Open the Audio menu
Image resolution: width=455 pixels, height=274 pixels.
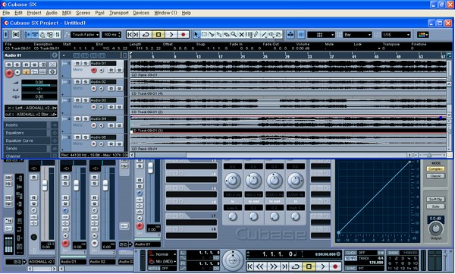[x=52, y=13]
